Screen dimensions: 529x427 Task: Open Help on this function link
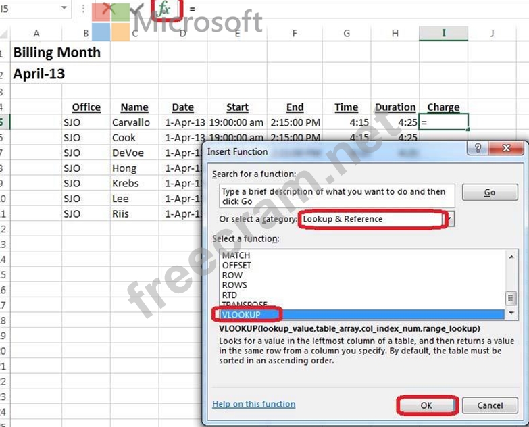254,404
